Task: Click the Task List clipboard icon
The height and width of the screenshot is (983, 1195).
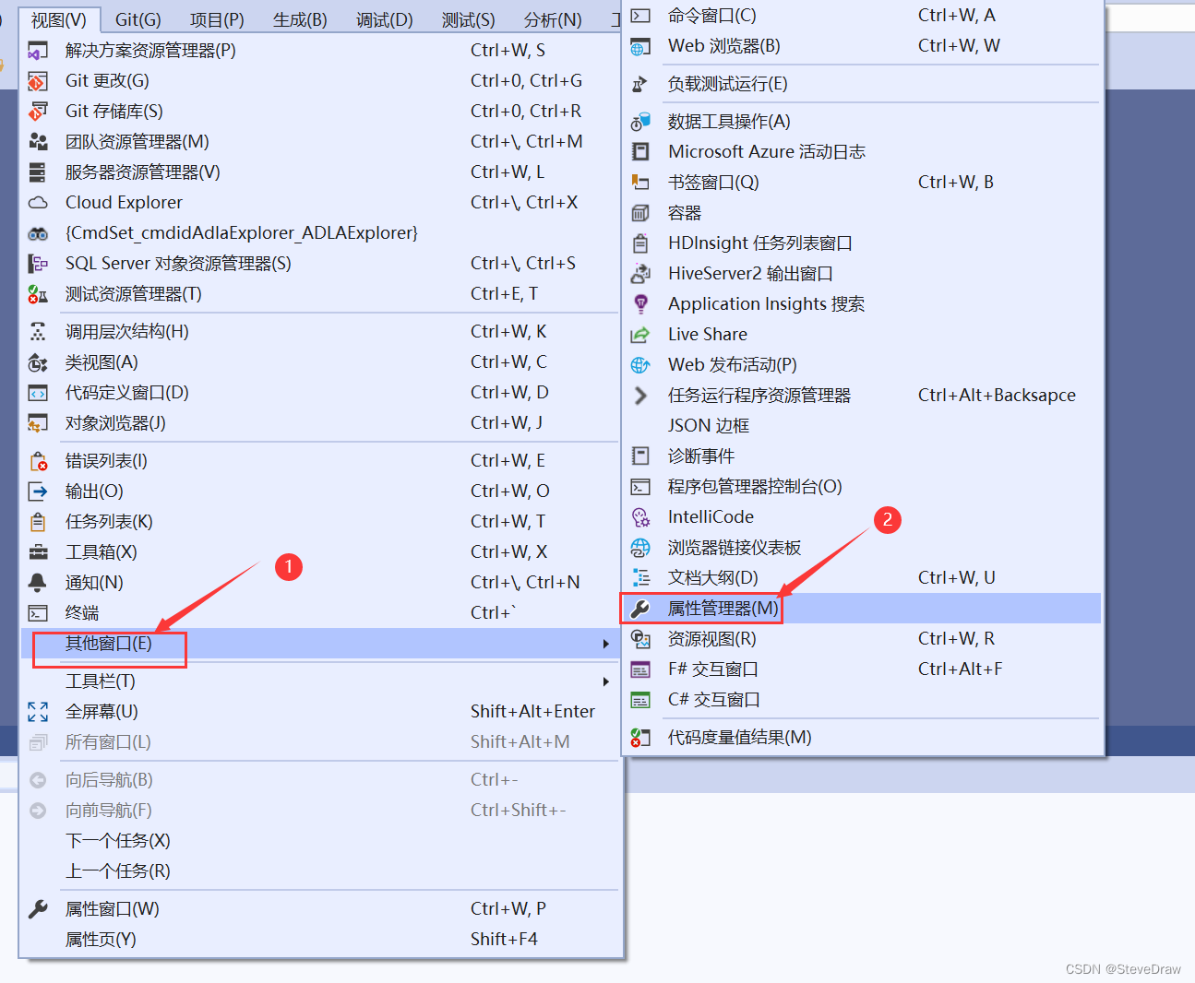Action: [38, 522]
